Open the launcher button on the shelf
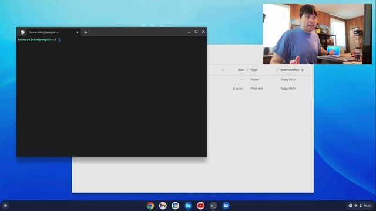The height and width of the screenshot is (211, 376). click(x=5, y=206)
